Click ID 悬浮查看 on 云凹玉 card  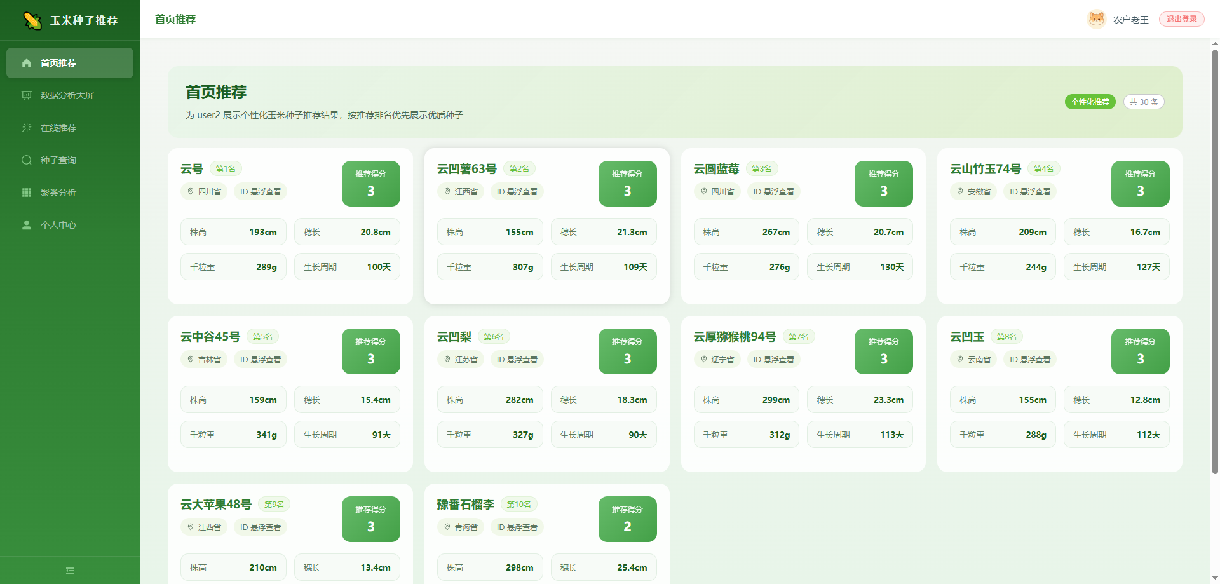click(1030, 359)
